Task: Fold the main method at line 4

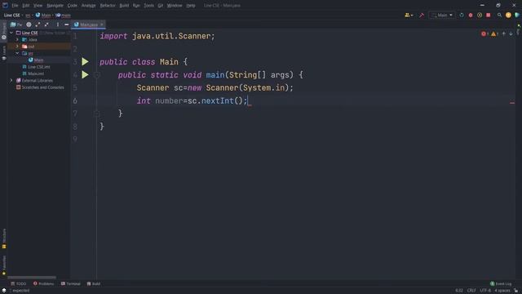Action: [96, 75]
